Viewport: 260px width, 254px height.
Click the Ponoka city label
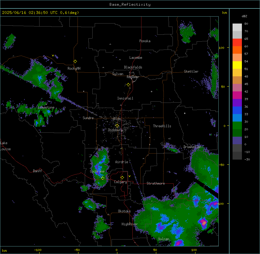tap(145, 41)
